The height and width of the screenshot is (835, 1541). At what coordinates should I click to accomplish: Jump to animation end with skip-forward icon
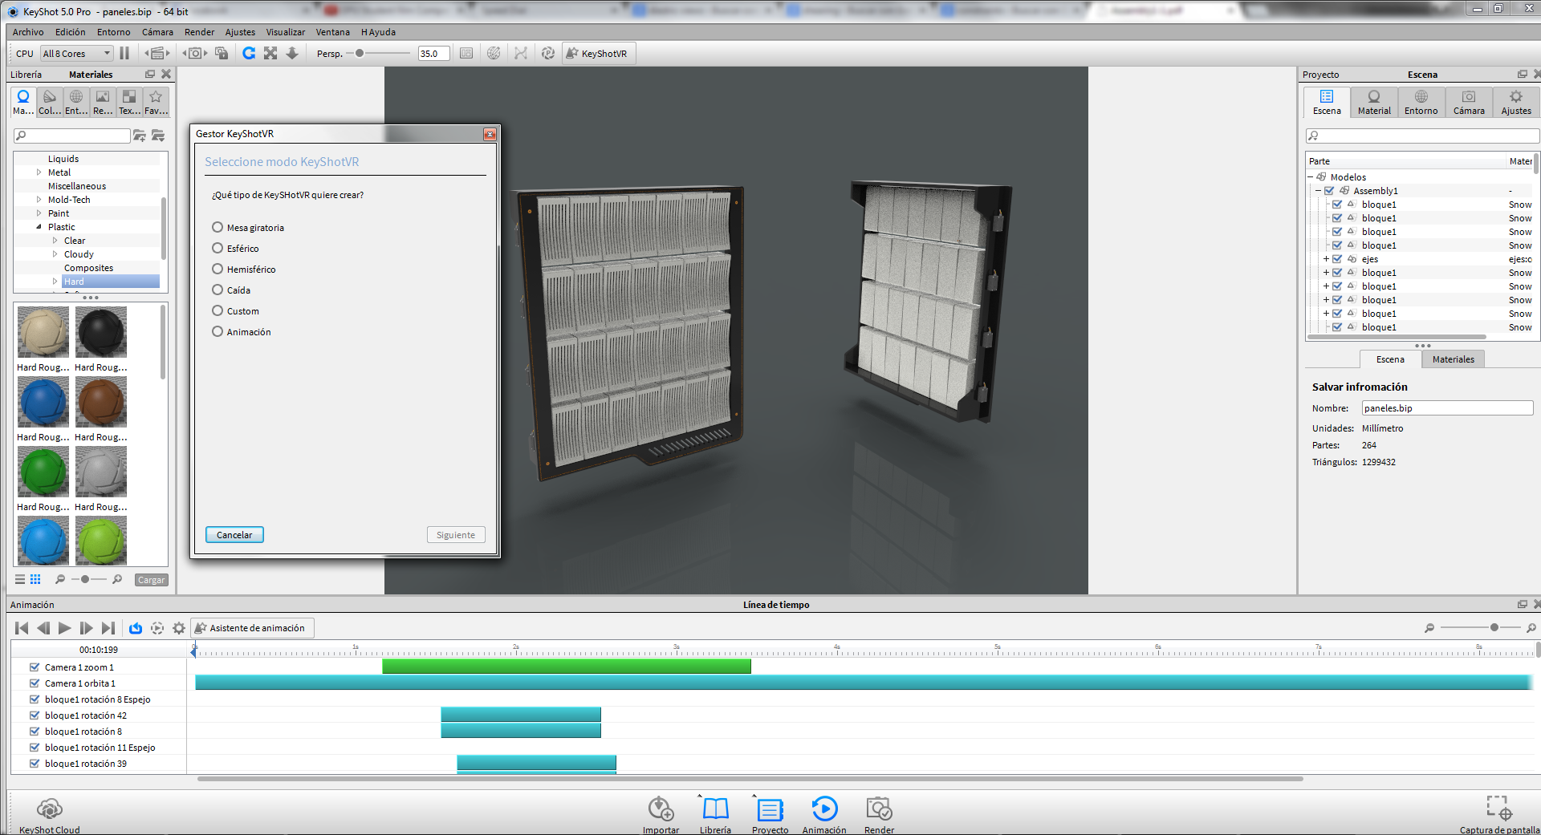[108, 628]
